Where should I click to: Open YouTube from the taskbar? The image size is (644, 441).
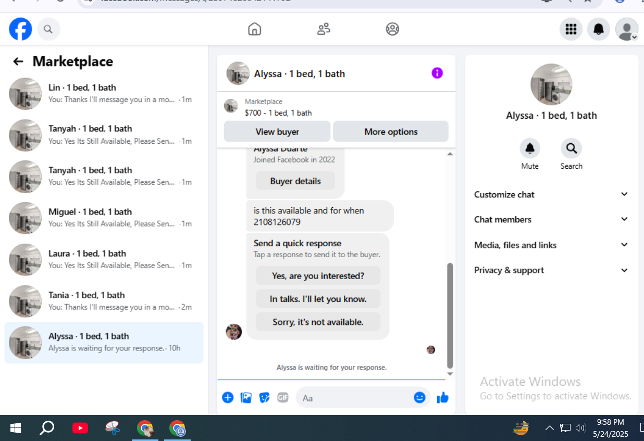point(80,428)
